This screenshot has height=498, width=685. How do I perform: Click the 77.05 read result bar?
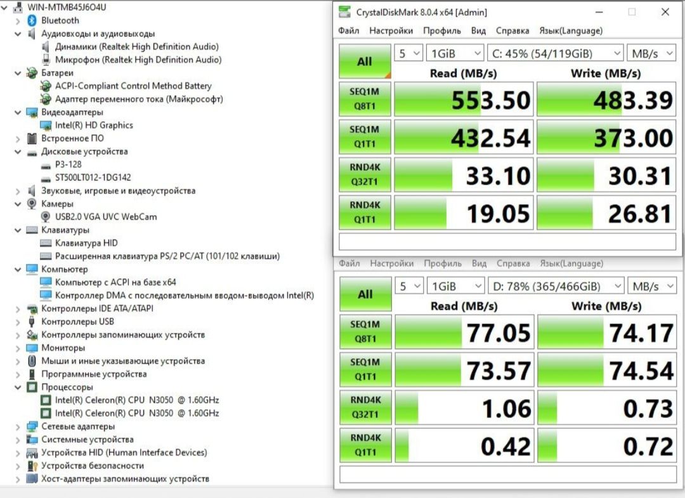464,332
